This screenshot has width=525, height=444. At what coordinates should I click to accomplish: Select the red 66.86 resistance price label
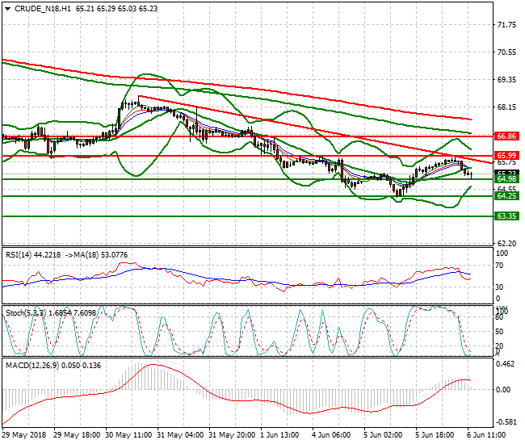point(506,136)
